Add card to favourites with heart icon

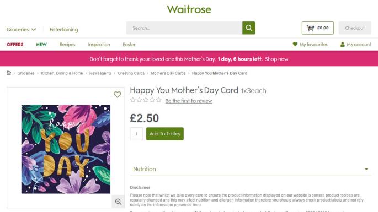pos(118,94)
